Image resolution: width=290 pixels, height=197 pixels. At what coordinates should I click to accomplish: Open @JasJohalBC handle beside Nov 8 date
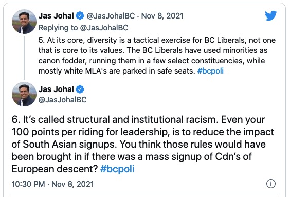point(111,16)
